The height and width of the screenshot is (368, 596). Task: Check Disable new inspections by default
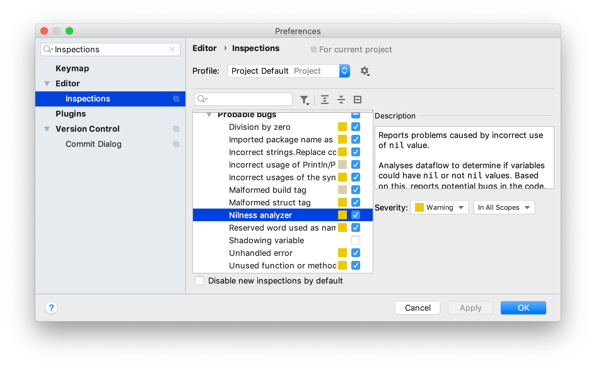pyautogui.click(x=199, y=280)
